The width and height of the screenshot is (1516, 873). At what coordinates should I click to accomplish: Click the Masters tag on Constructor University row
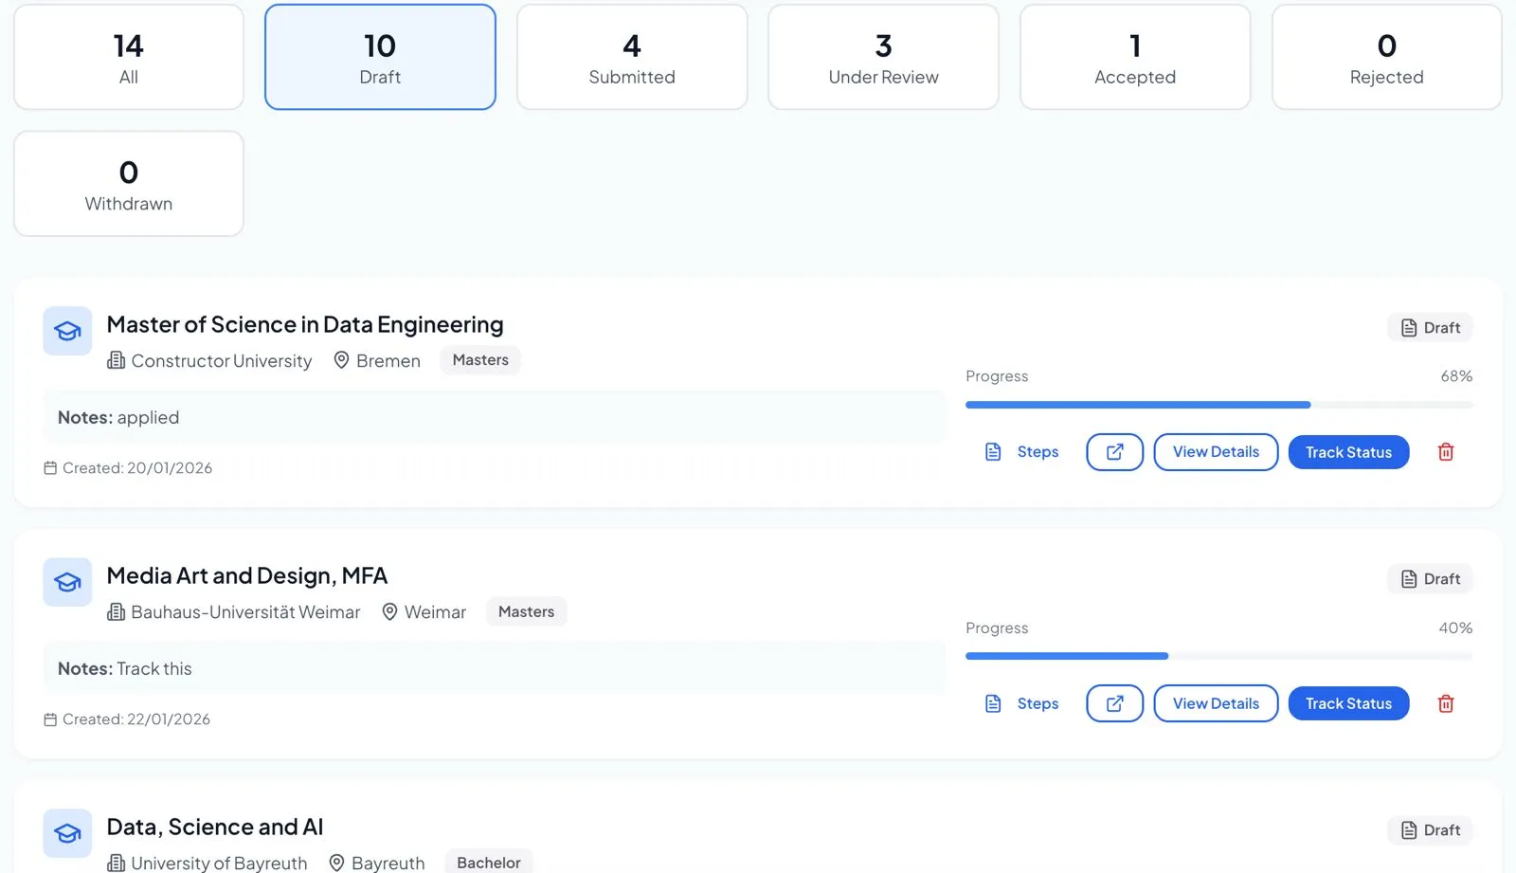point(480,360)
